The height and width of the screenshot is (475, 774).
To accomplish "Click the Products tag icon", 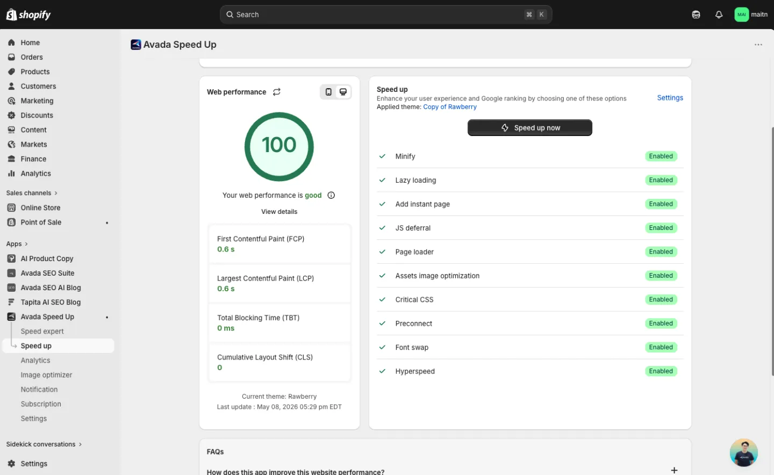I will [11, 71].
